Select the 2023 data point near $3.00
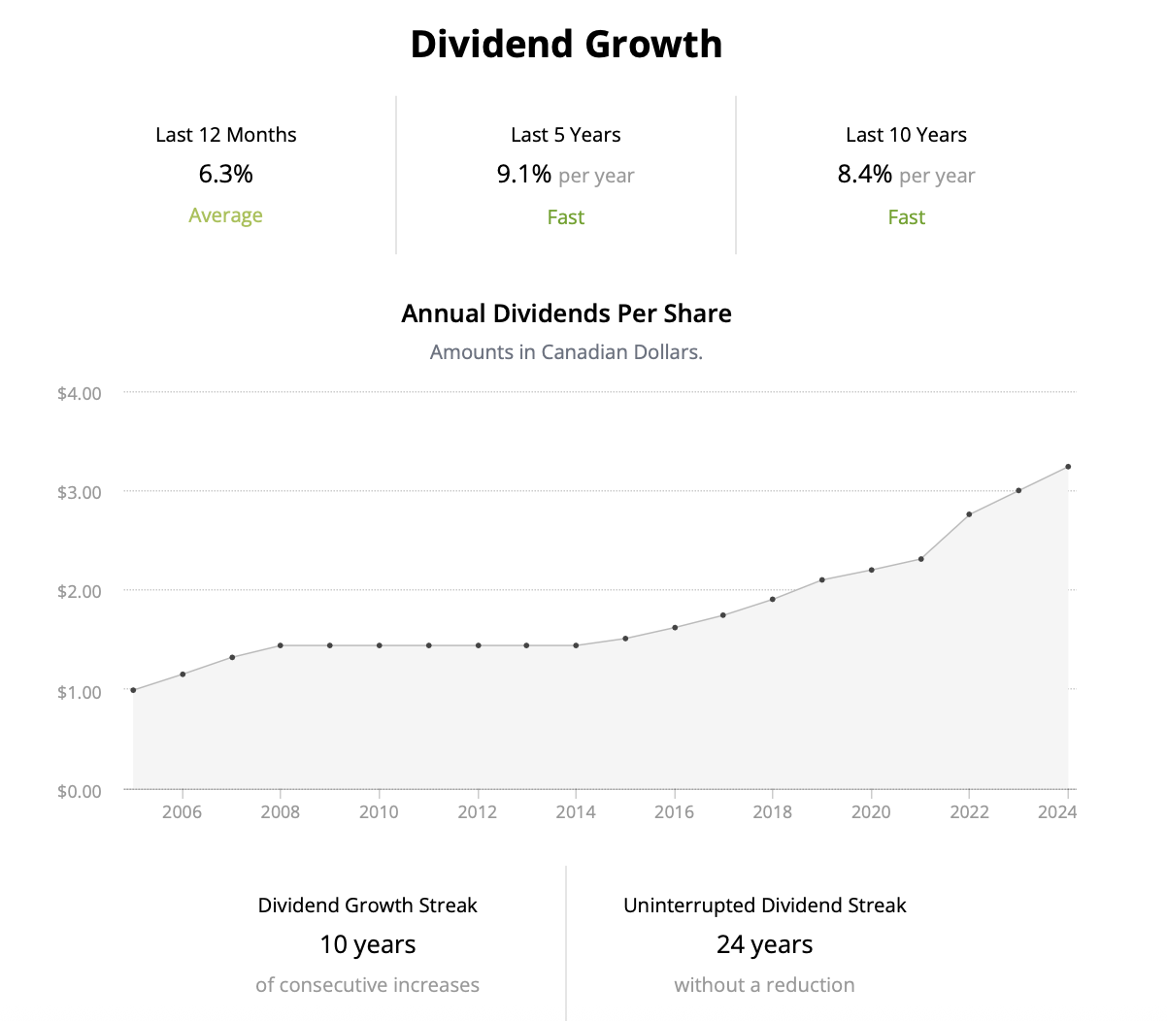 click(1018, 490)
